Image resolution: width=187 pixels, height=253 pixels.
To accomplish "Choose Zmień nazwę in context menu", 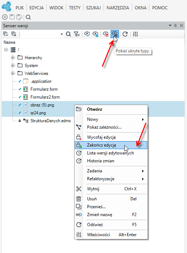I will [x=111, y=215].
